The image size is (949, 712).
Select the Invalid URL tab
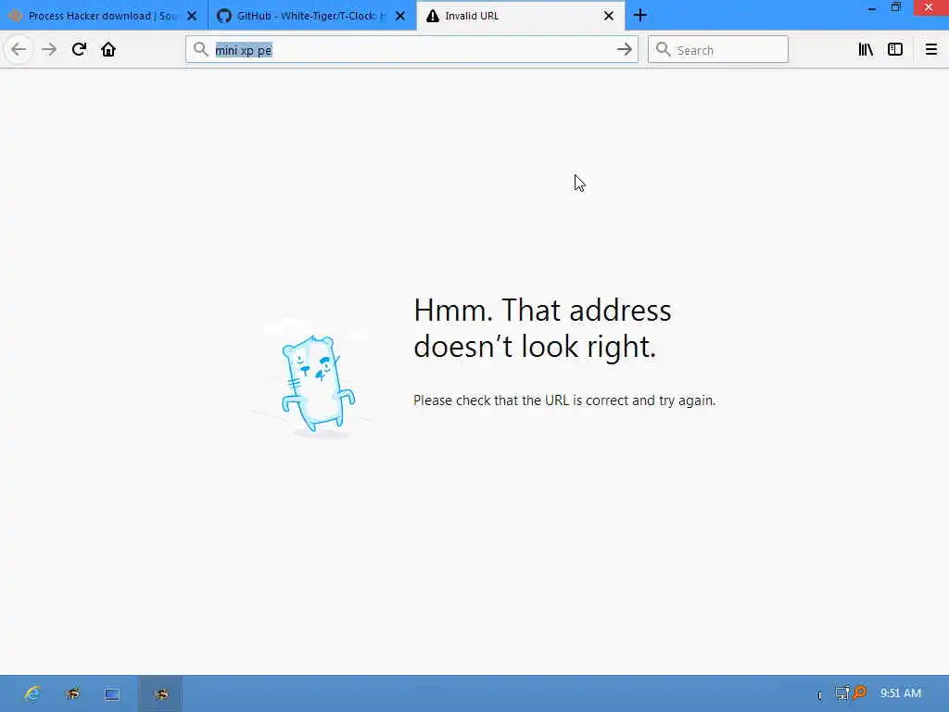(521, 16)
